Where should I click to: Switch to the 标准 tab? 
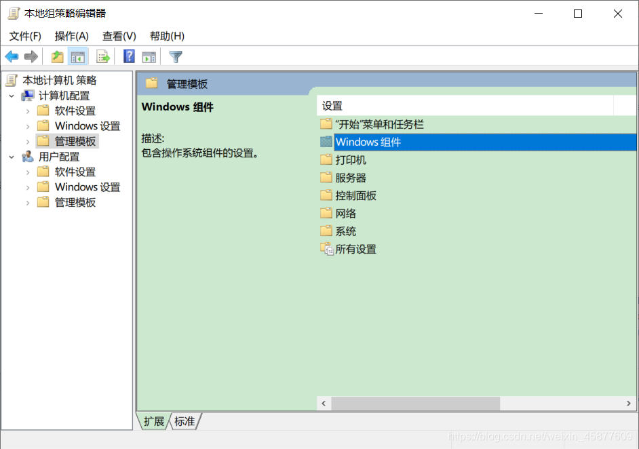184,421
